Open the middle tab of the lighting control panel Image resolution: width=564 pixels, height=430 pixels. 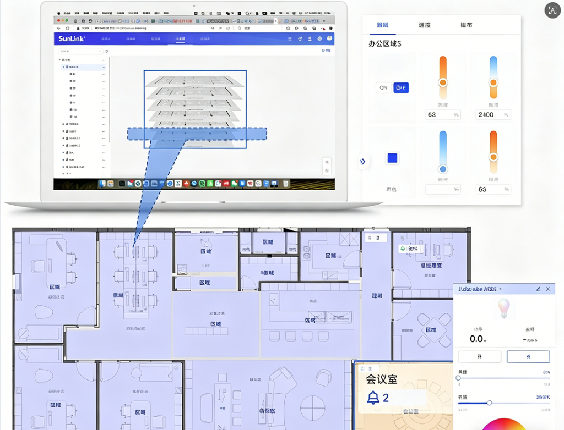[425, 25]
